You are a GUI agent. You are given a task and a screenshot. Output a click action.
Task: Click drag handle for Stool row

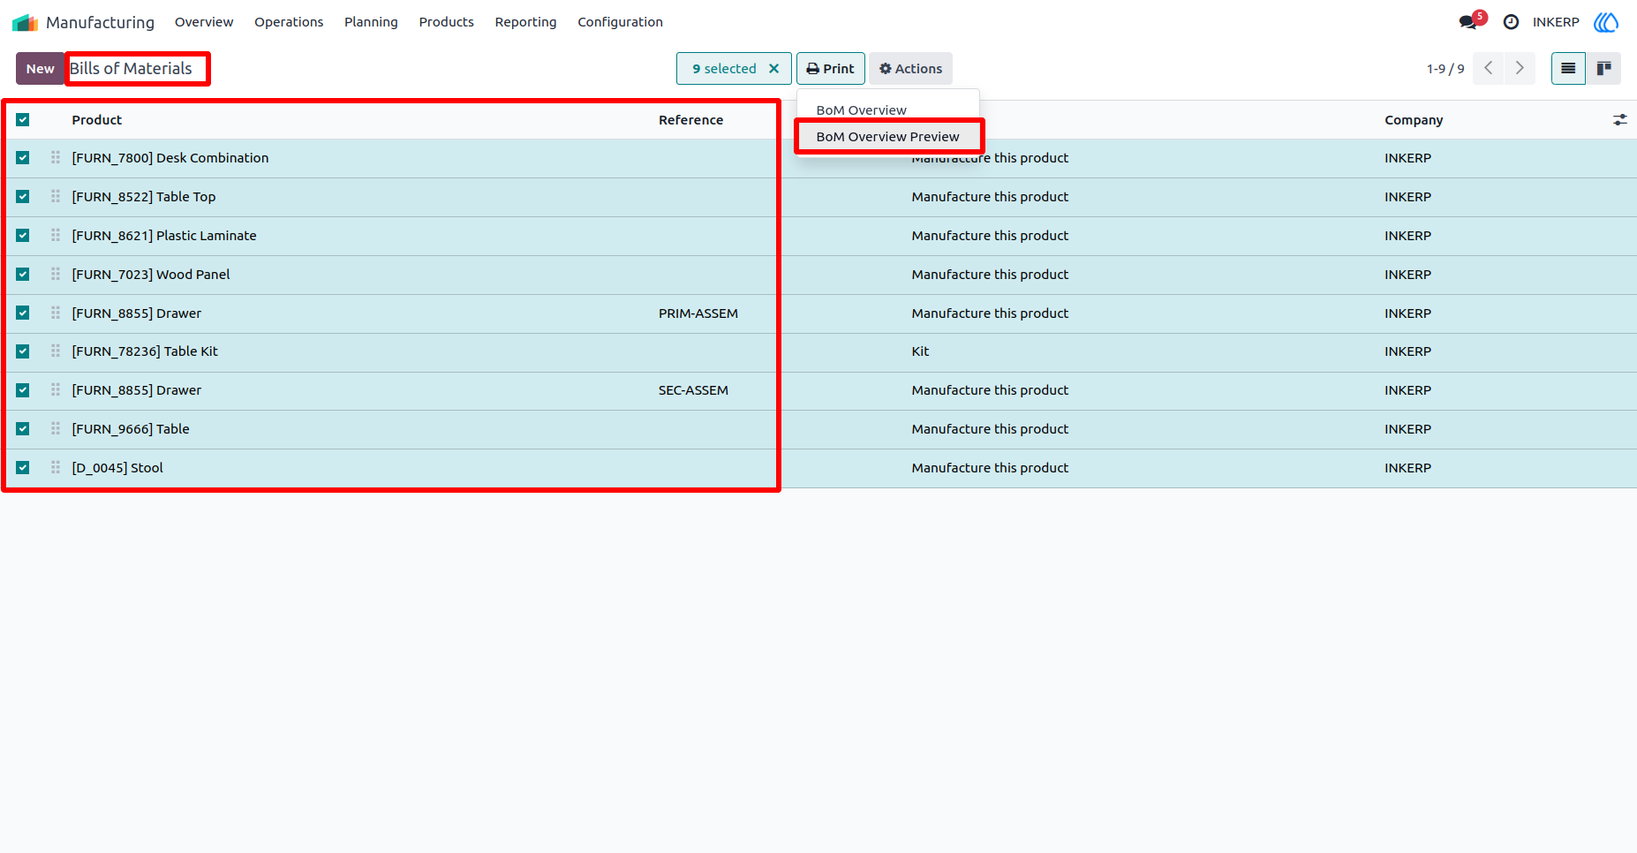pos(56,467)
